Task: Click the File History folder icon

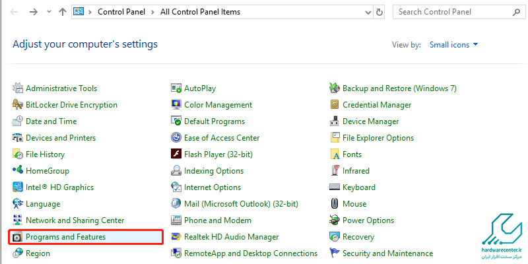Action: point(18,154)
